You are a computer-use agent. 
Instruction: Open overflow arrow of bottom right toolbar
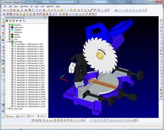pos(137,120)
